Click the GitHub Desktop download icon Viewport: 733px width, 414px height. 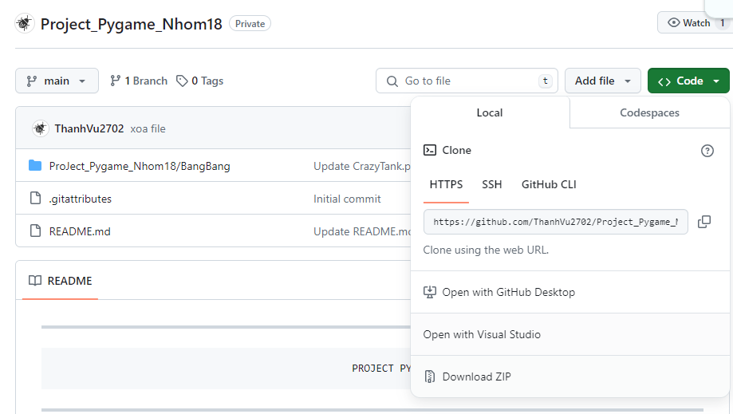(x=430, y=292)
